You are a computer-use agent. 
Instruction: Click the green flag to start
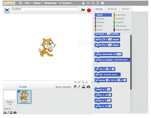coord(83,10)
